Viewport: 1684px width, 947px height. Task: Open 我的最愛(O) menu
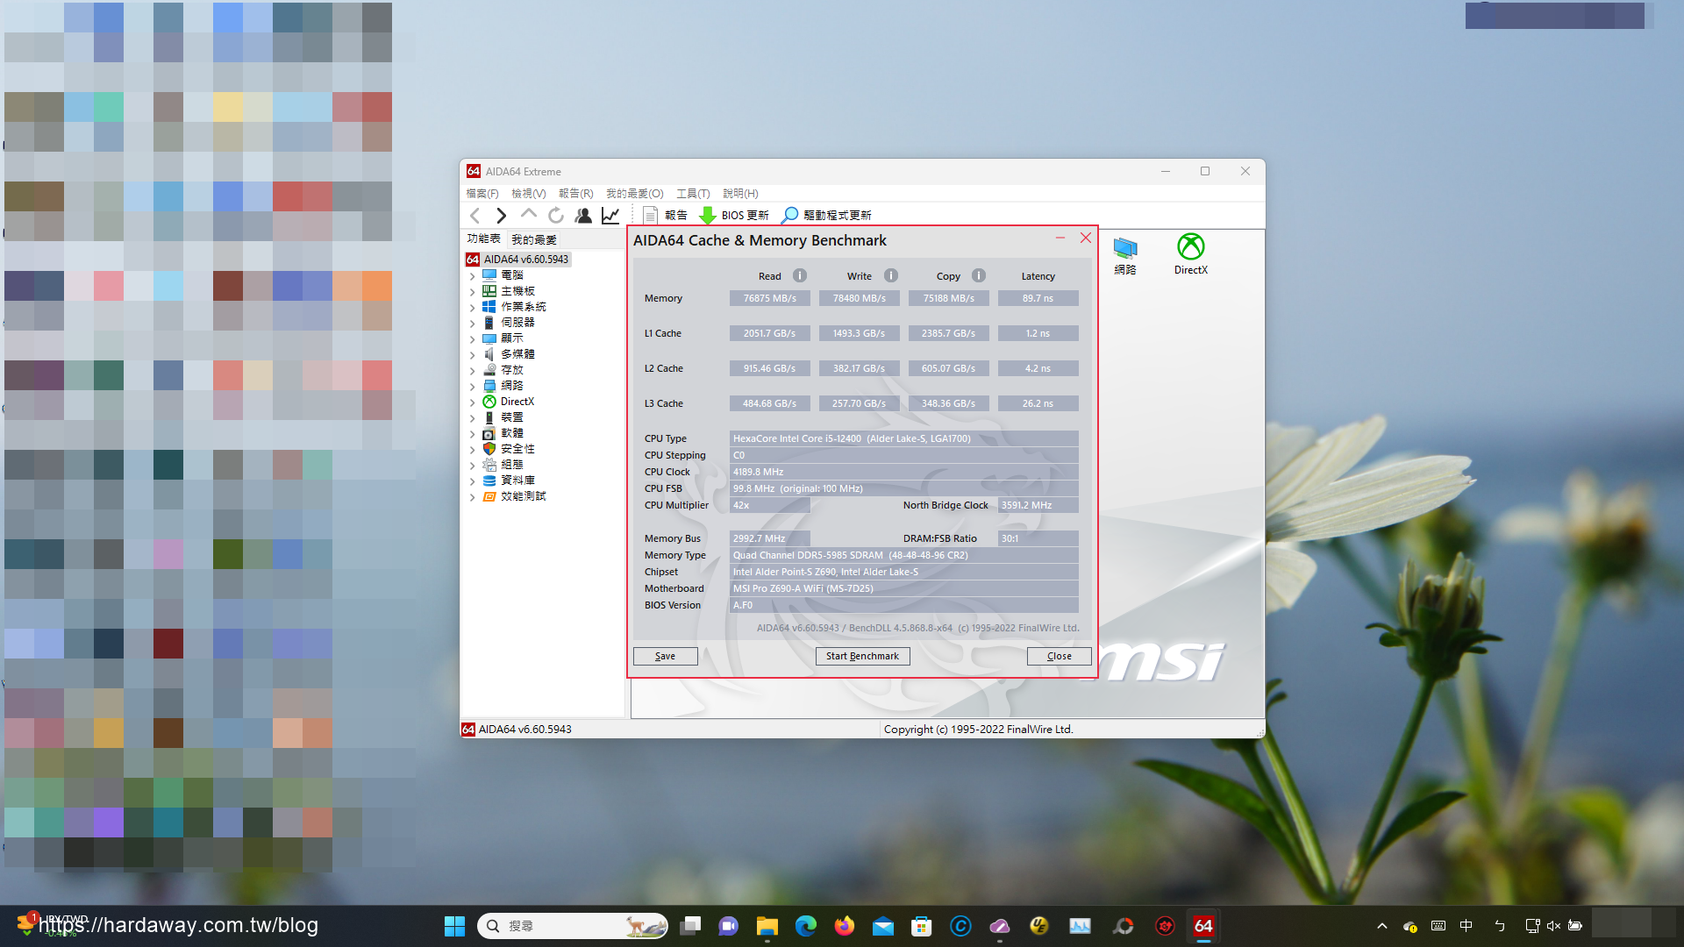click(635, 193)
